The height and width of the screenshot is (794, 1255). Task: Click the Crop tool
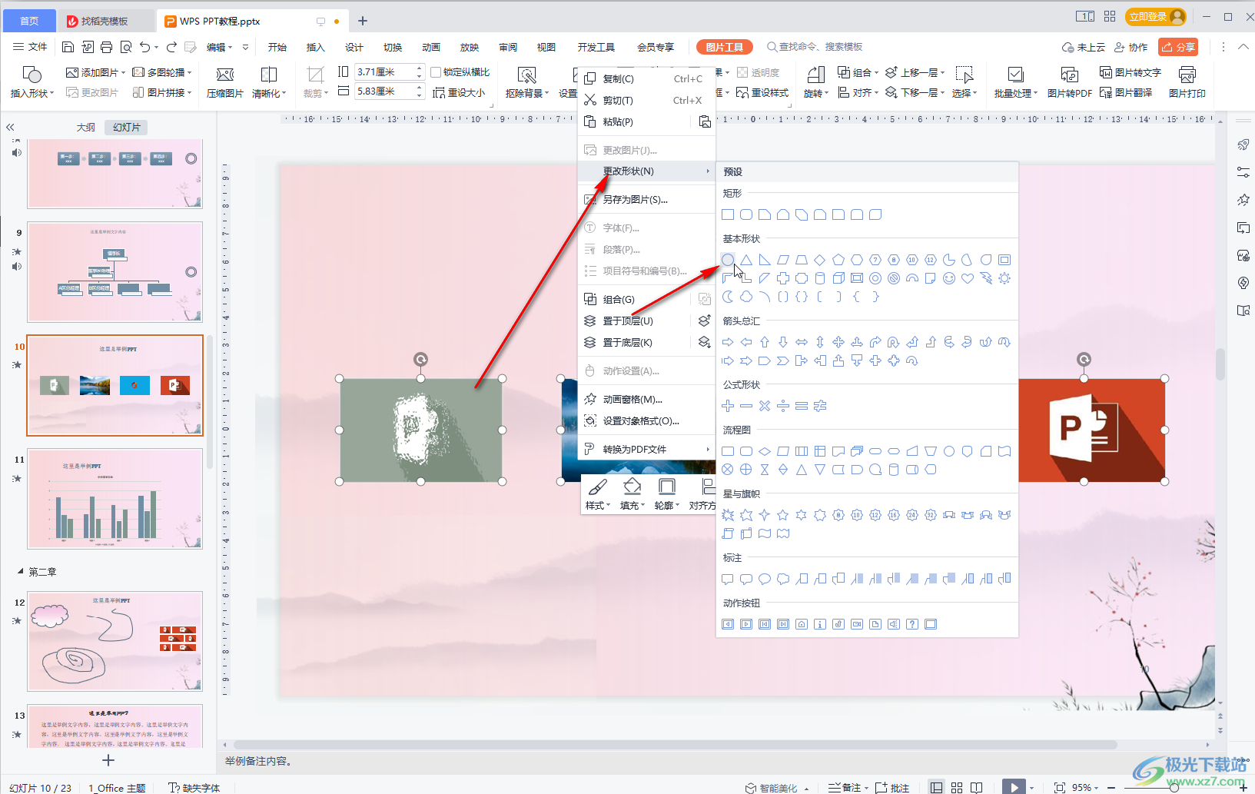315,82
